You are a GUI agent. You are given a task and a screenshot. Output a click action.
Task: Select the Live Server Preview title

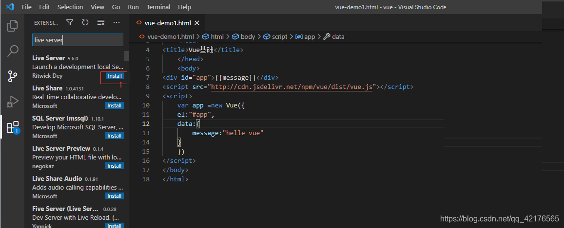61,148
